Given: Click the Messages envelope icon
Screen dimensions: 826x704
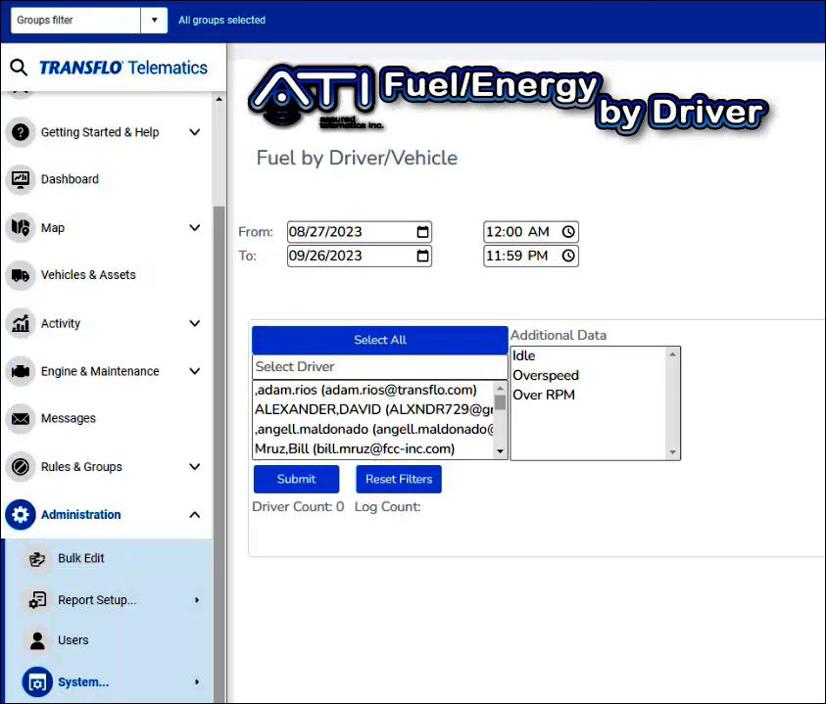Looking at the screenshot, I should click(x=21, y=419).
